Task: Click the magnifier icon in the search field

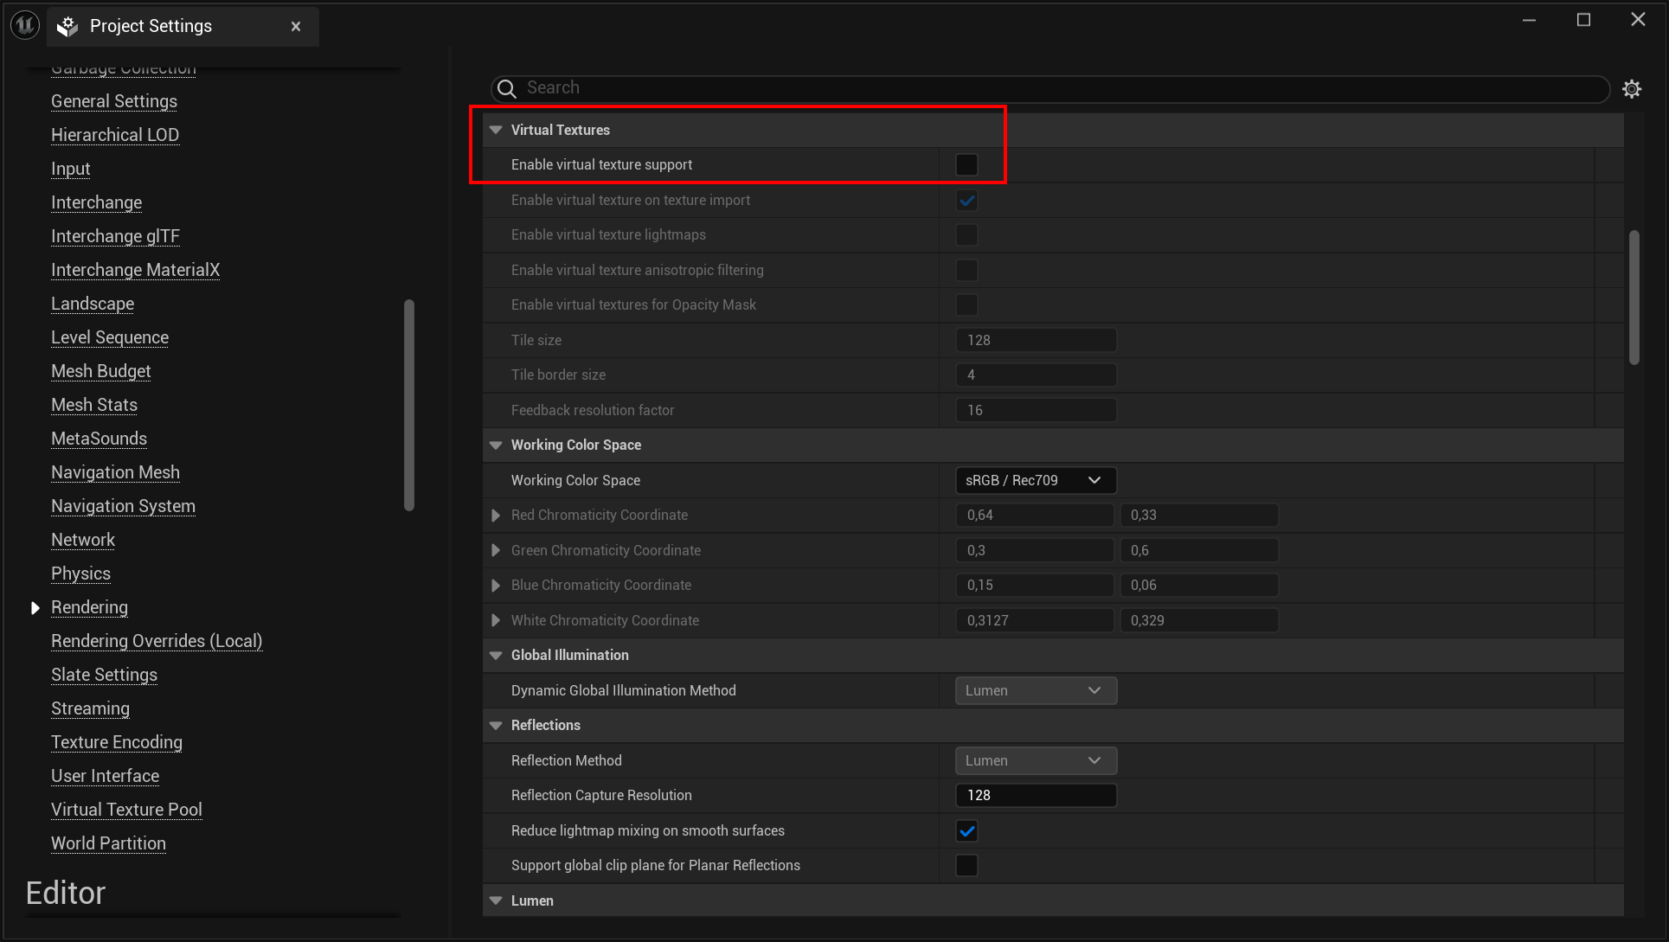Action: click(x=506, y=88)
